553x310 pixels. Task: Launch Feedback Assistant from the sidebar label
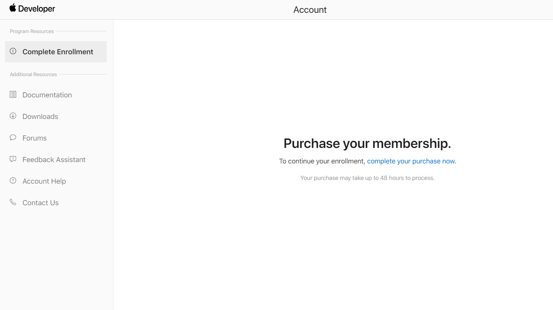(54, 160)
